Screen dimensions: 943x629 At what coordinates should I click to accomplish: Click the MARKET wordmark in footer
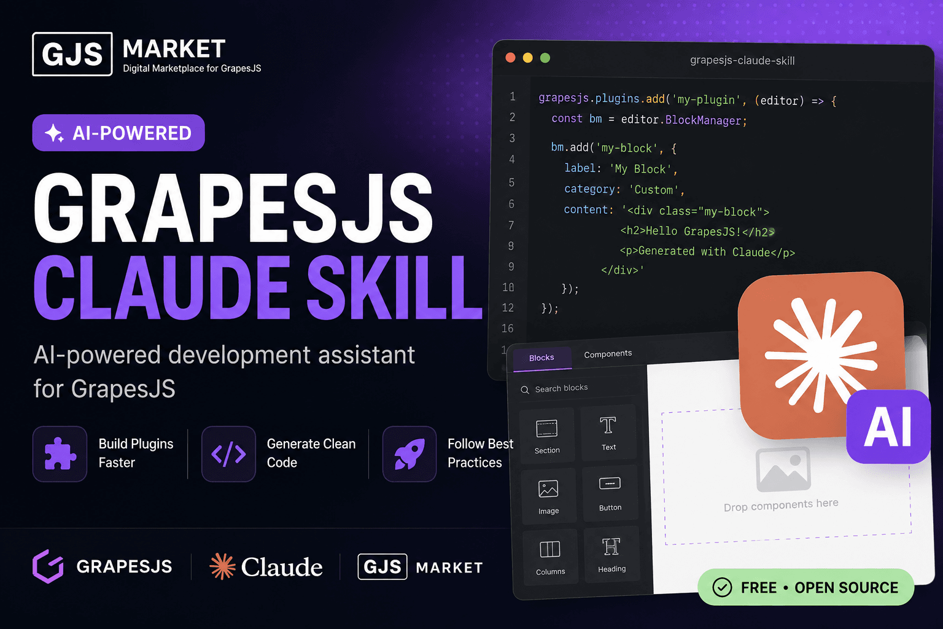(x=449, y=568)
